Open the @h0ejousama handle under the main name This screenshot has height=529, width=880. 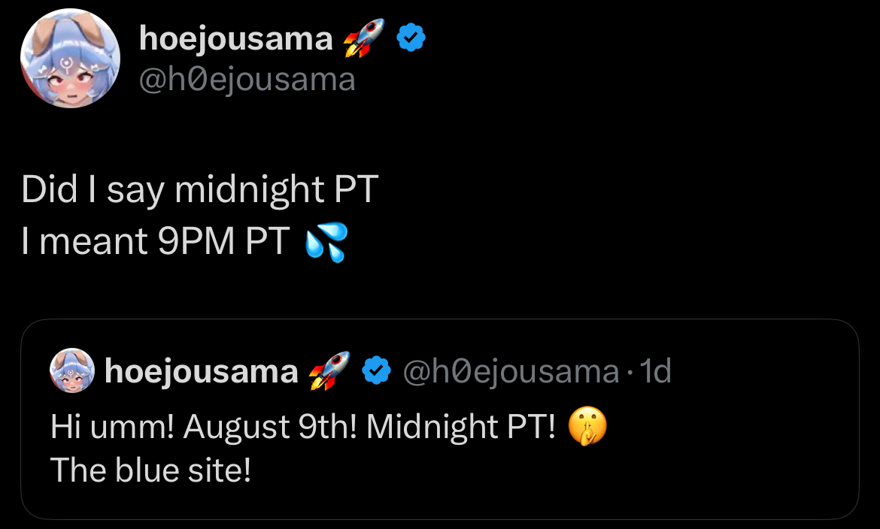(x=247, y=77)
